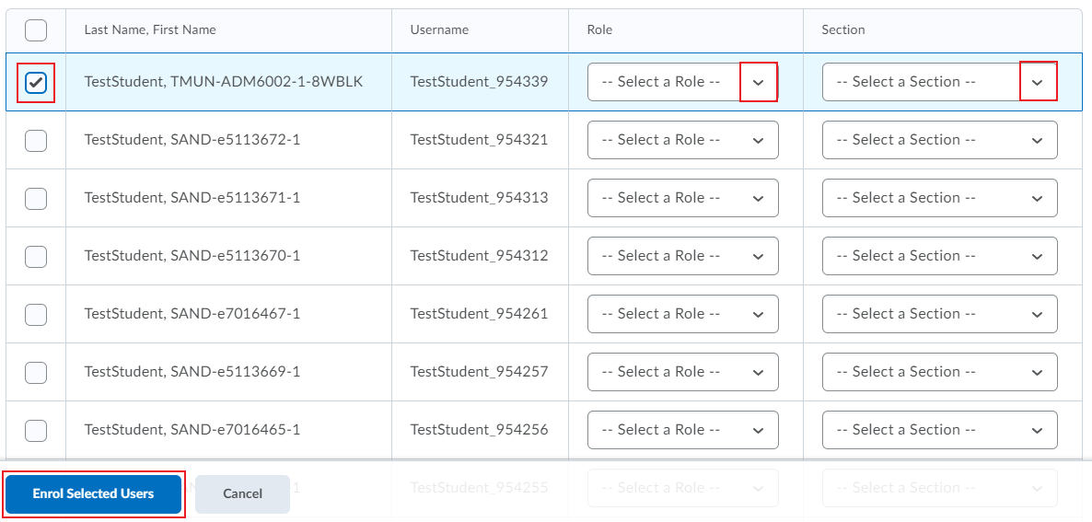This screenshot has height=522, width=1092.
Task: Expand Section dropdown for TestStudent_954256
Action: pyautogui.click(x=939, y=430)
